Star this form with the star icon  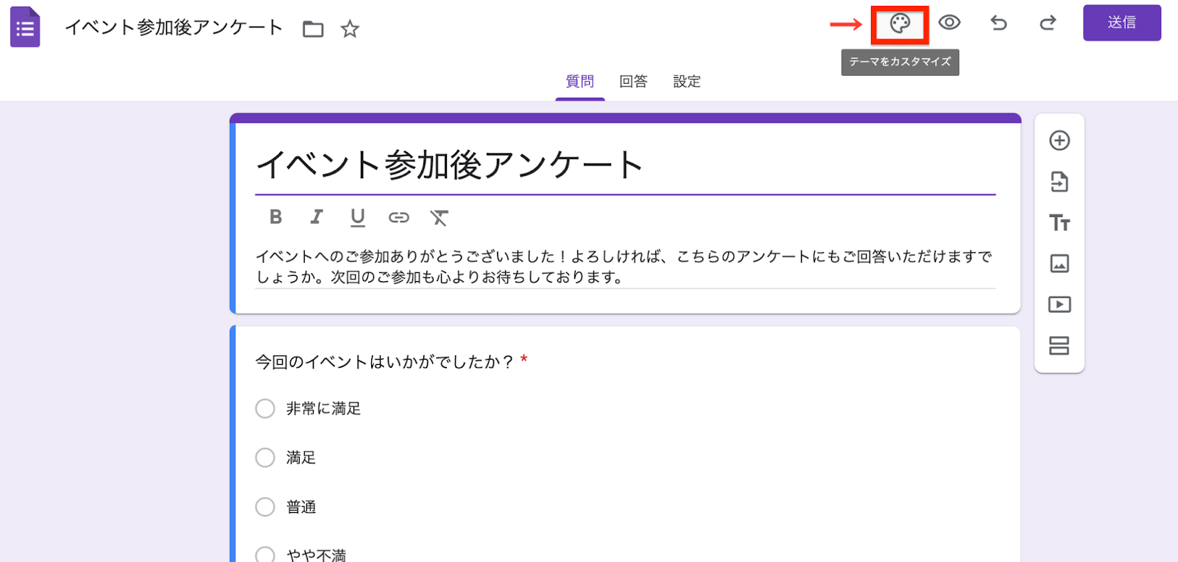[x=350, y=29]
